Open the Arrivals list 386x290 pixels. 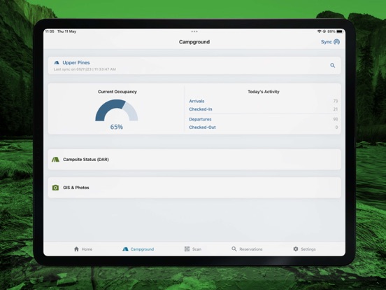pyautogui.click(x=264, y=101)
